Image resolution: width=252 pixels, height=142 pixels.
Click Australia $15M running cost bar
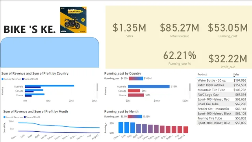(x=149, y=86)
